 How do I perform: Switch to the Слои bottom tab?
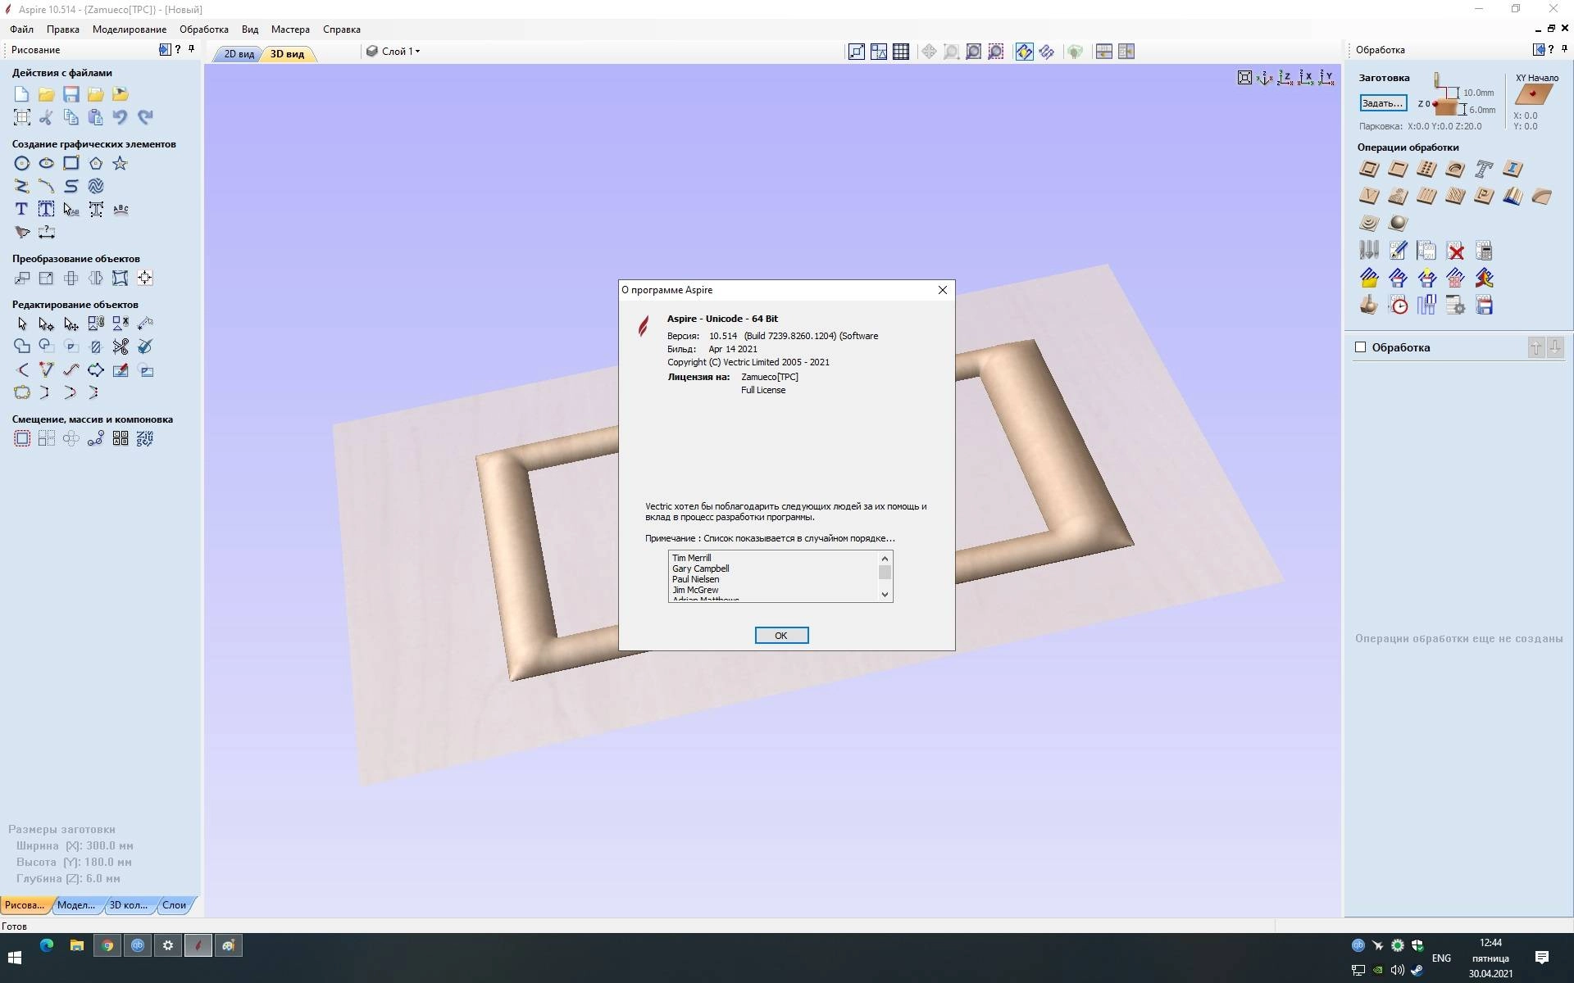pos(175,905)
